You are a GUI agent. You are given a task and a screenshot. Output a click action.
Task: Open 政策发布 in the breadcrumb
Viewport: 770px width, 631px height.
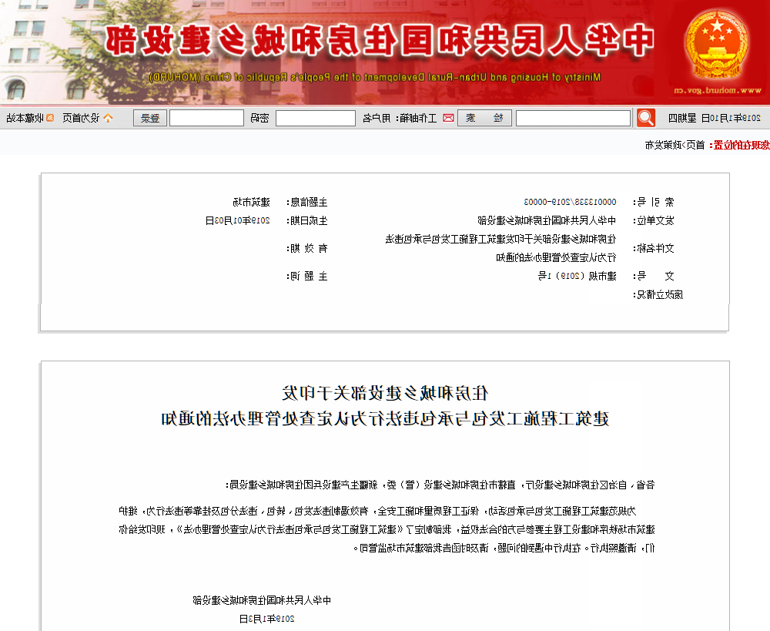(664, 145)
